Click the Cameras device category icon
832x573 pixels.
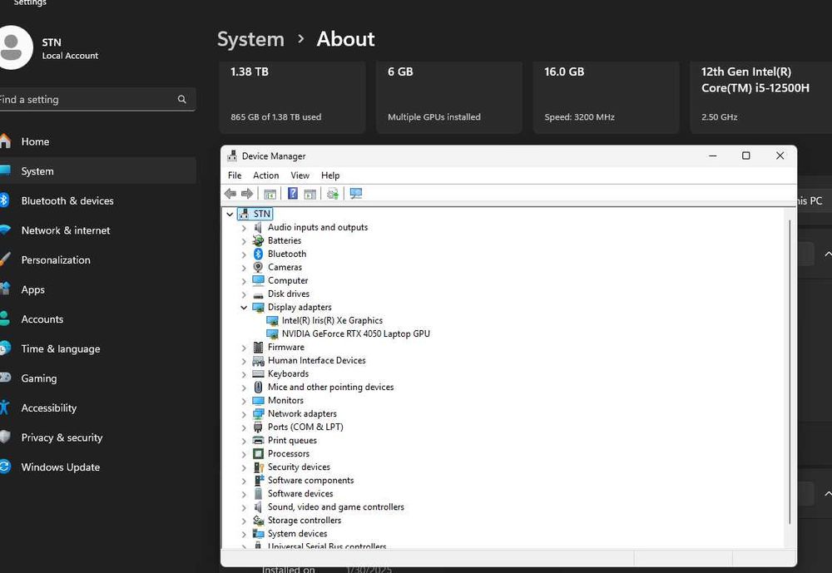coord(258,267)
